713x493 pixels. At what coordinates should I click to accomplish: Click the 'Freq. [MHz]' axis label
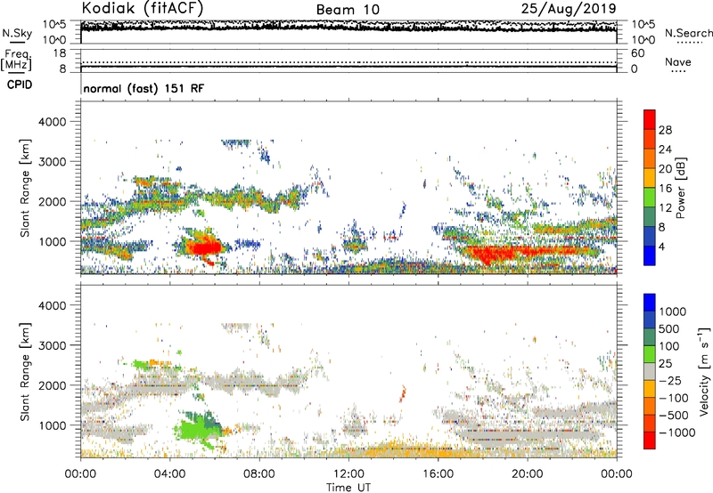coord(16,60)
